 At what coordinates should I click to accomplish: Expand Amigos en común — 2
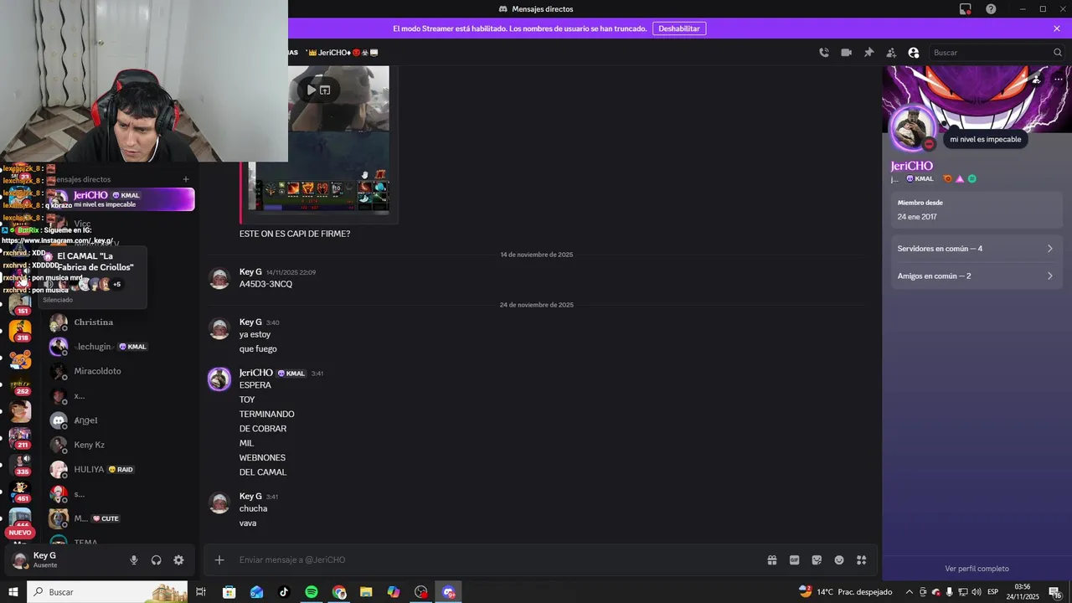(977, 276)
